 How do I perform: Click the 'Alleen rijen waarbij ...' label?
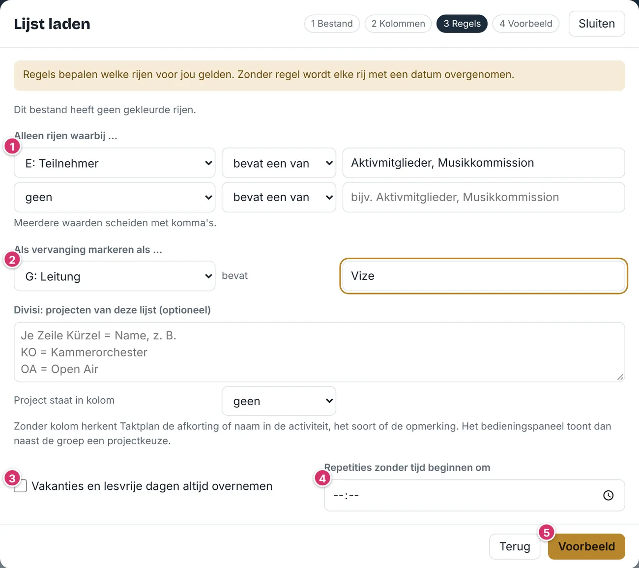(x=65, y=136)
